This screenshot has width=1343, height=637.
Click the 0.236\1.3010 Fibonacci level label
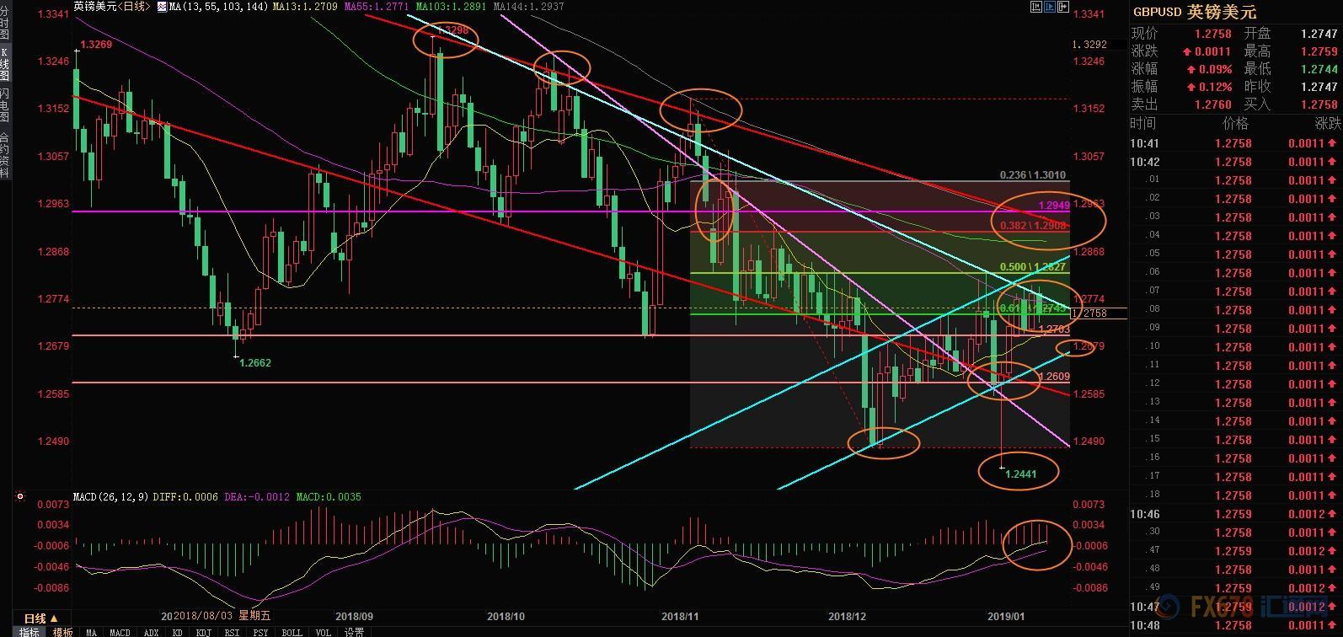click(1034, 175)
